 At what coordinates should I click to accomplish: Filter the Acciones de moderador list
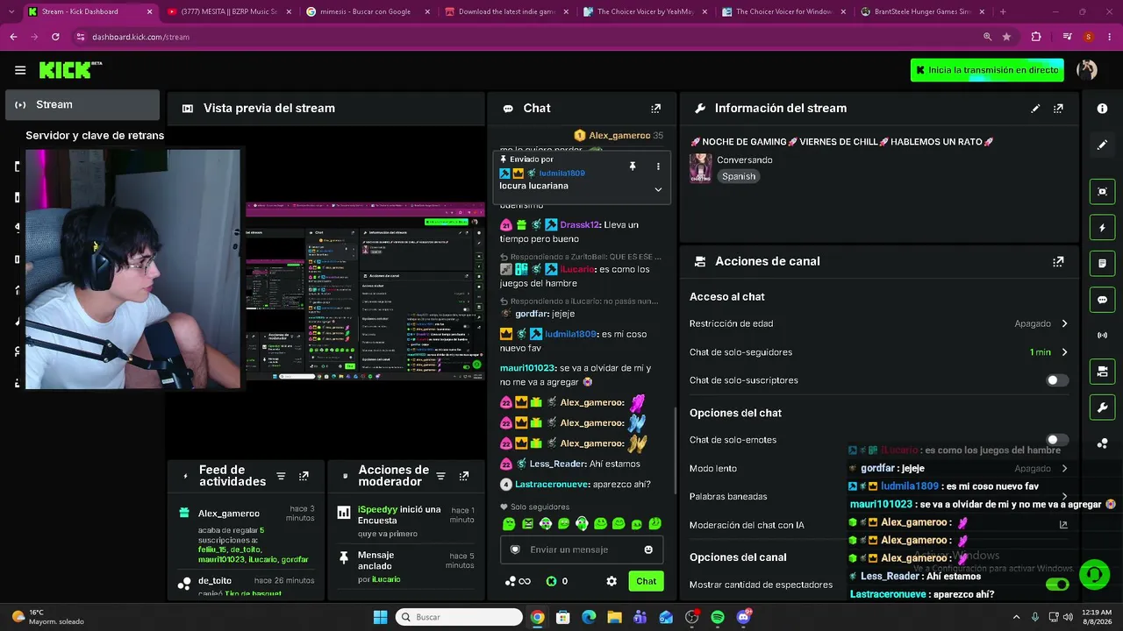[441, 476]
